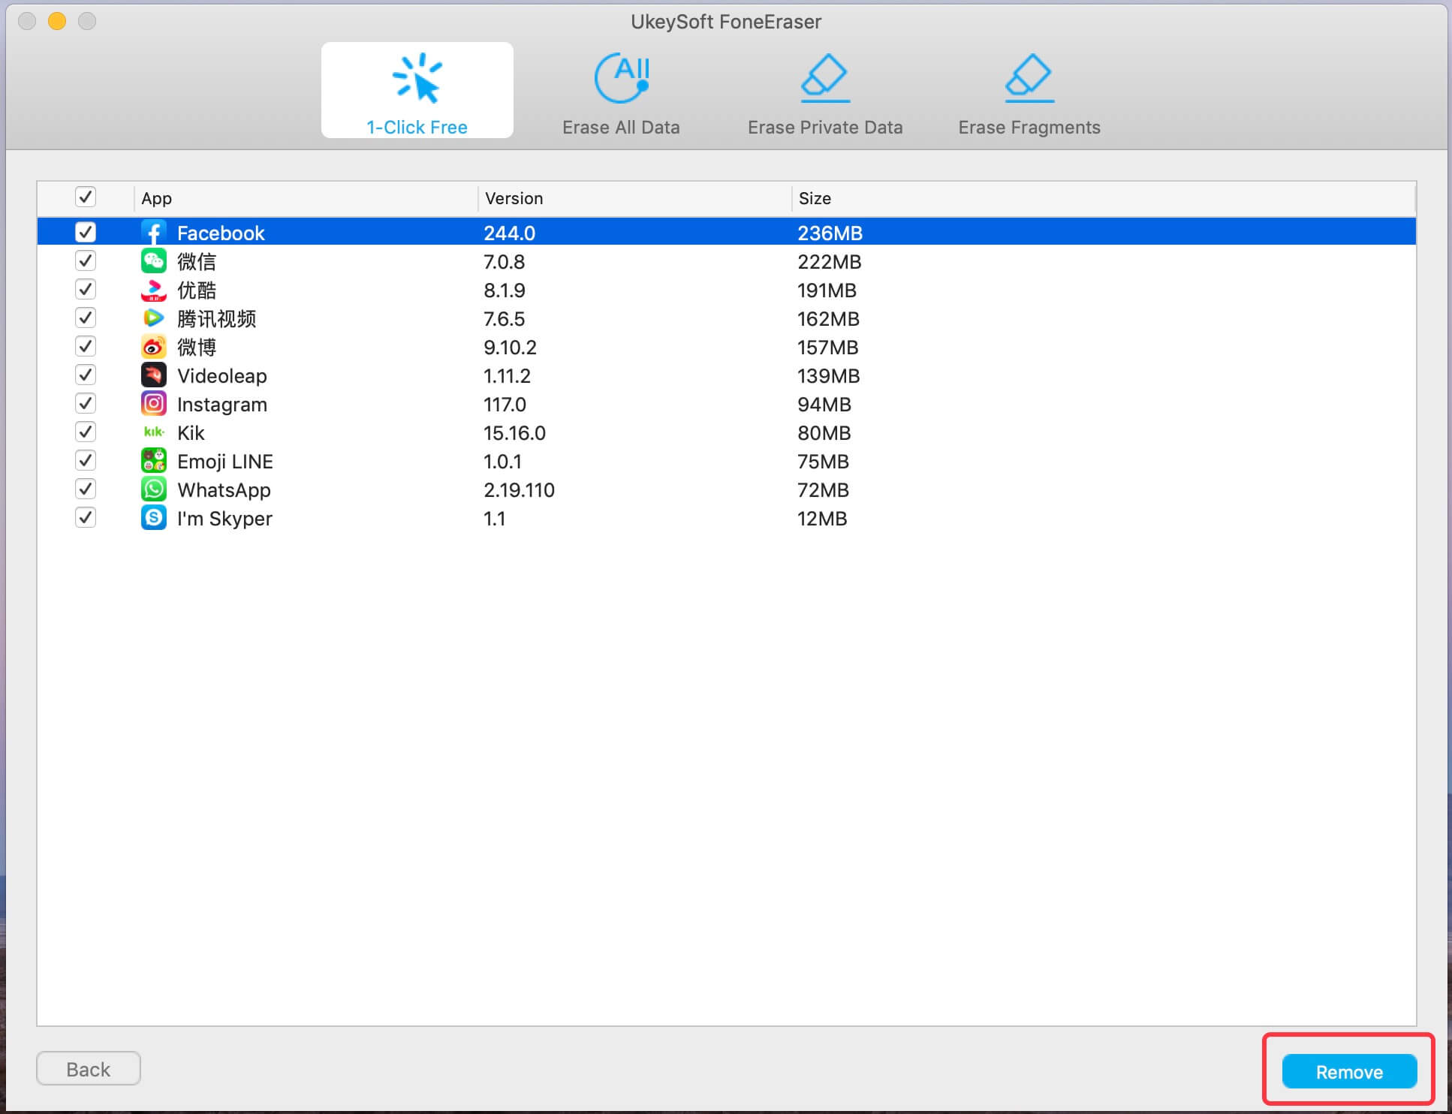Sort list by Size column header
The image size is (1452, 1114).
coord(815,199)
